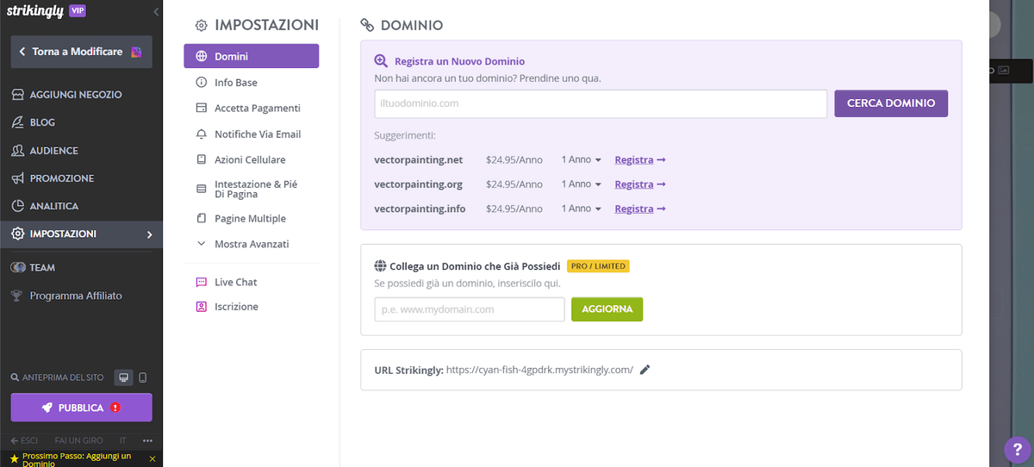Viewport: 1034px width, 467px height.
Task: Click vectorpainting.net suggestion text
Action: [419, 160]
